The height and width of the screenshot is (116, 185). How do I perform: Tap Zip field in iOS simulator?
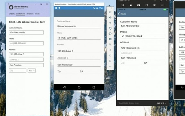click(131, 63)
